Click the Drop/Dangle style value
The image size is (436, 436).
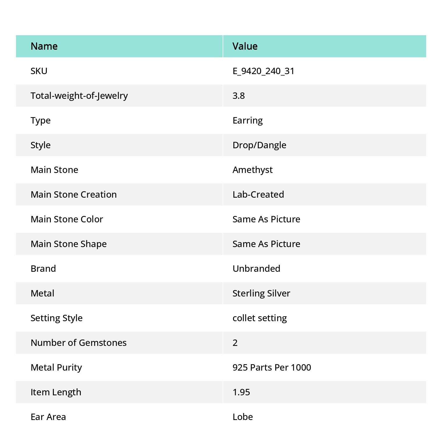259,145
